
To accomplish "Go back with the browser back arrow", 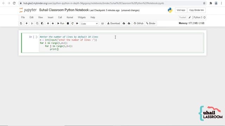I will pyautogui.click(x=4, y=3).
